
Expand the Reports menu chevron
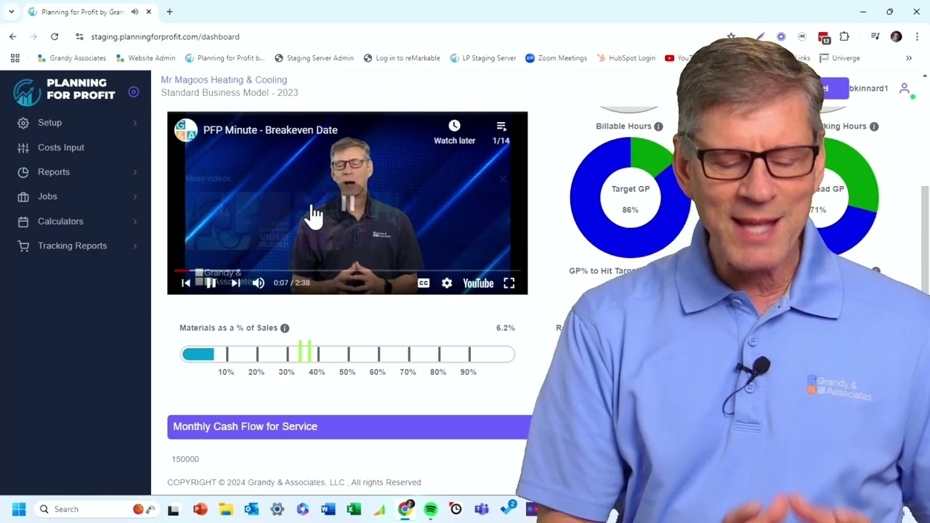pyautogui.click(x=135, y=172)
